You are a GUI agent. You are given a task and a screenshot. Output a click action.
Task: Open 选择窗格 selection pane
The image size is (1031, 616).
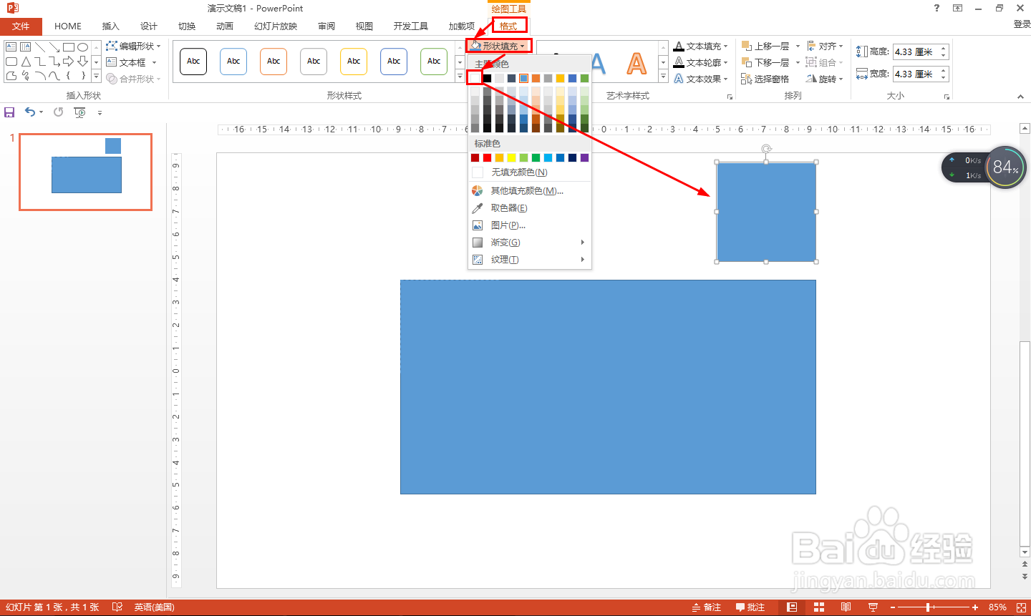coord(765,79)
